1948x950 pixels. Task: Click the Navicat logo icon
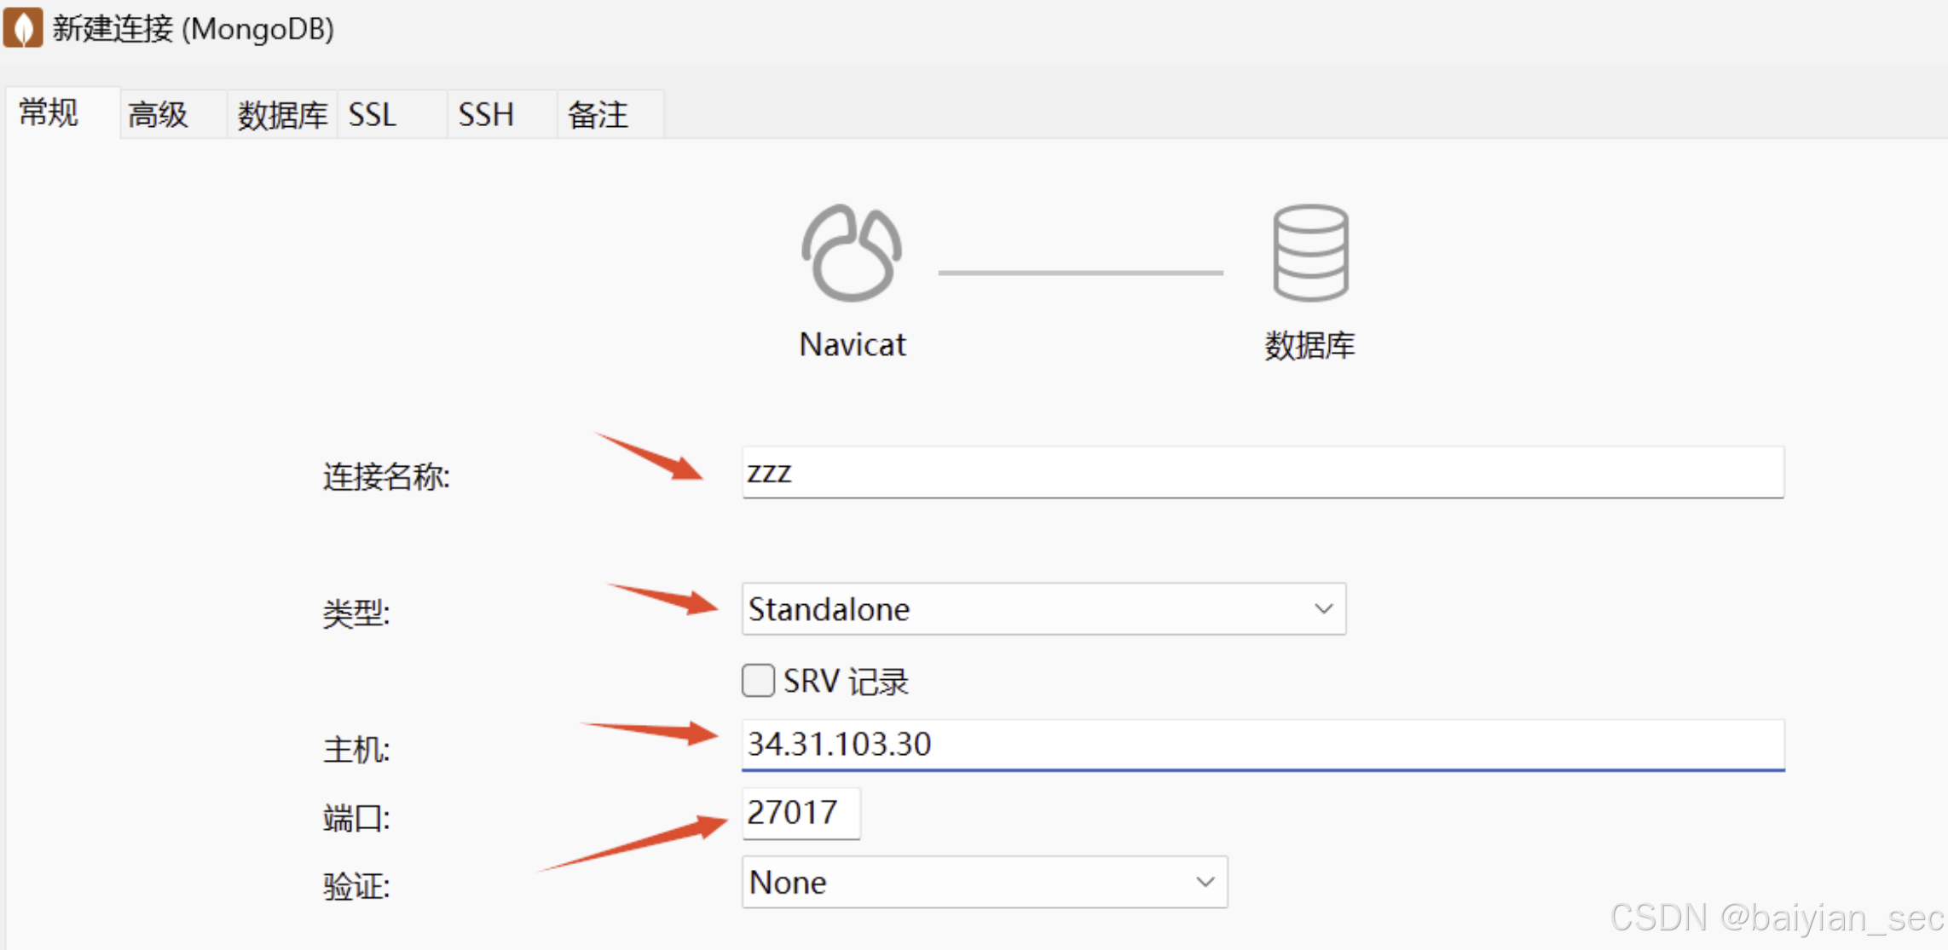coord(851,254)
